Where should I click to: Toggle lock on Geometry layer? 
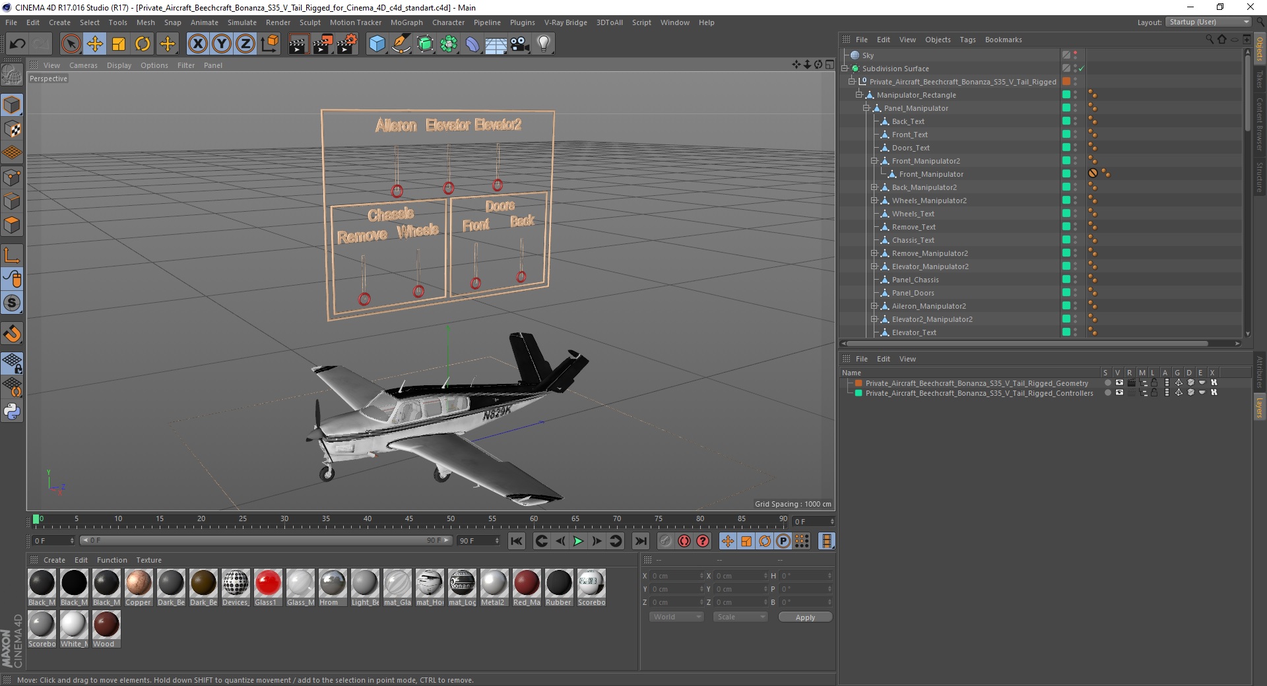(x=1154, y=383)
